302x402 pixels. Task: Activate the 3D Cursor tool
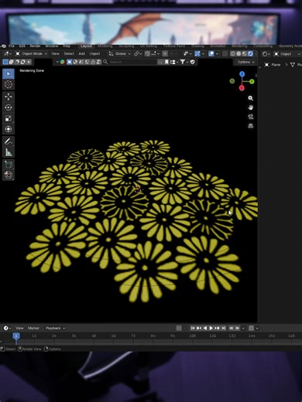pyautogui.click(x=9, y=84)
